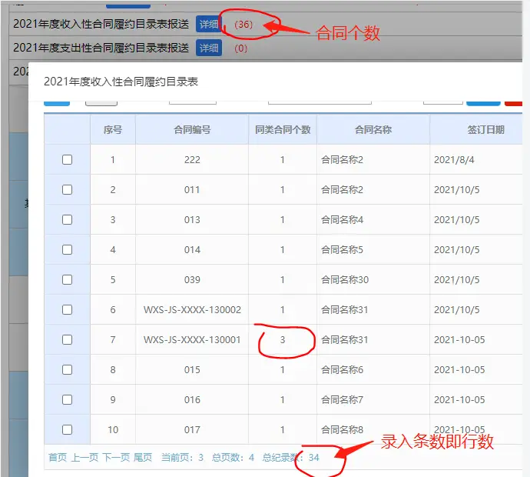Tick checkbox for WXS-JS-XXXX-130001 row
Image resolution: width=530 pixels, height=477 pixels.
(x=68, y=339)
